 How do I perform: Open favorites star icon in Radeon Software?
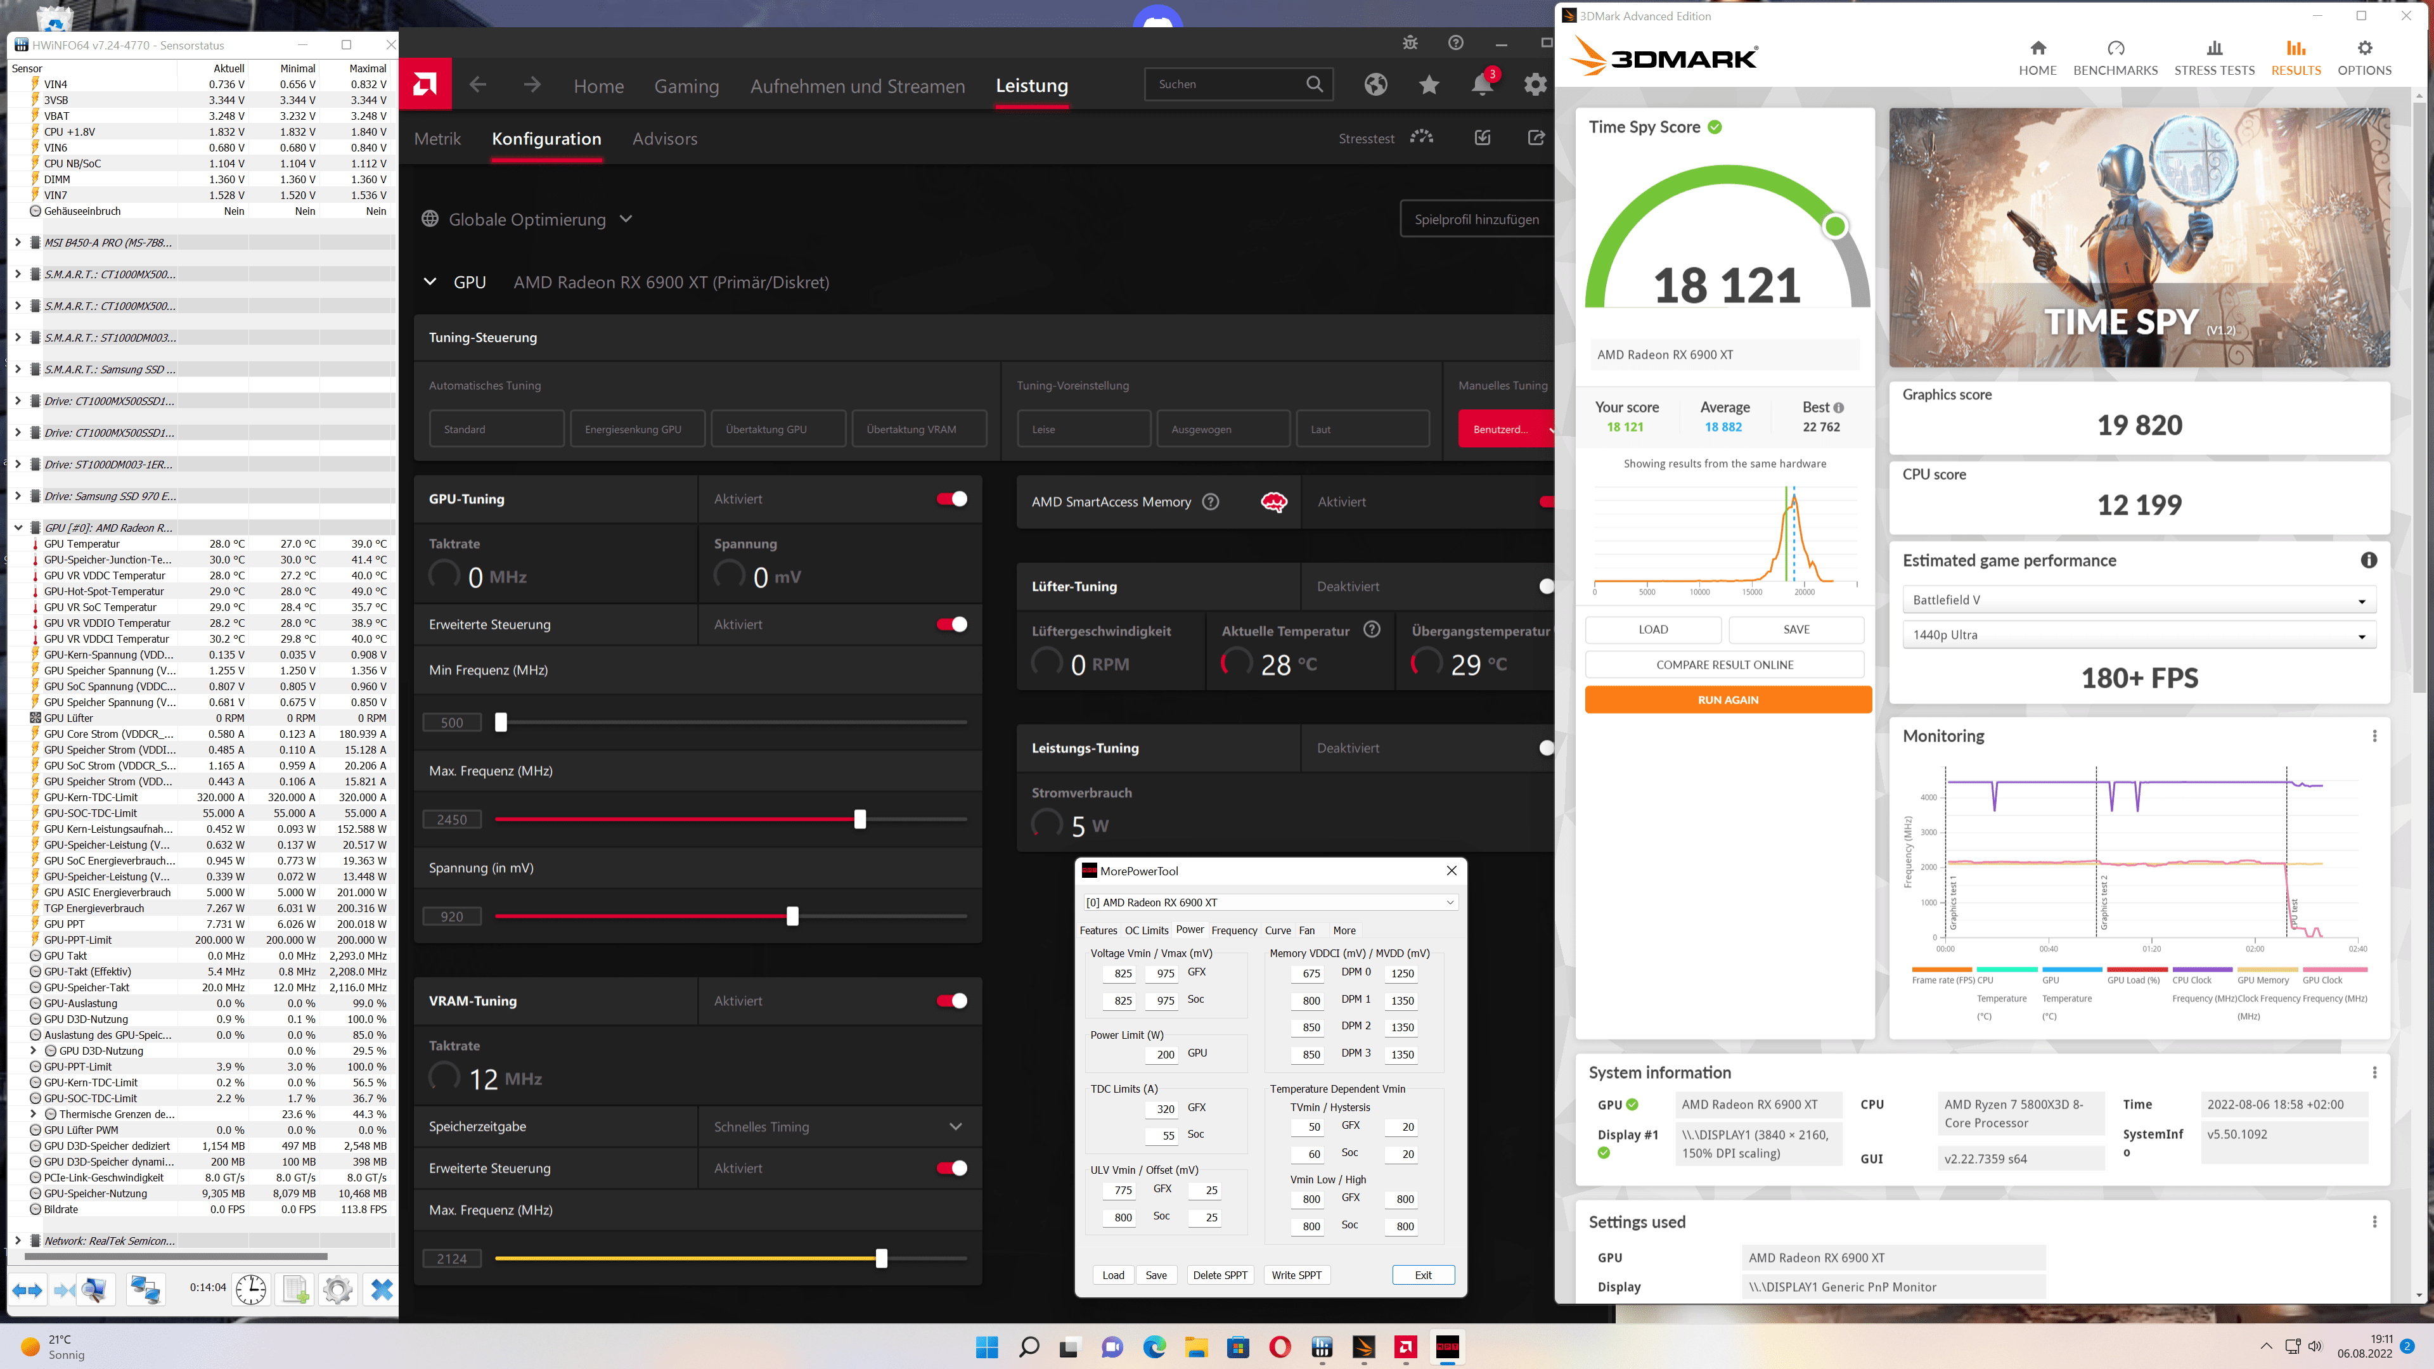click(1429, 85)
